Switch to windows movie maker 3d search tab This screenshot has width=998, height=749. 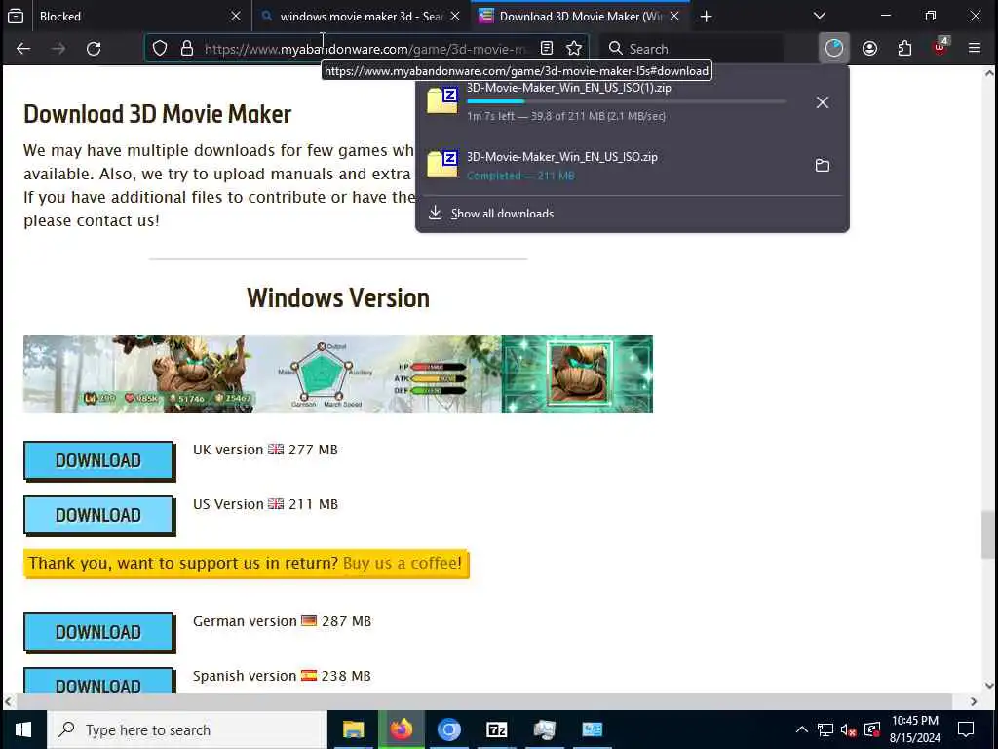(362, 16)
